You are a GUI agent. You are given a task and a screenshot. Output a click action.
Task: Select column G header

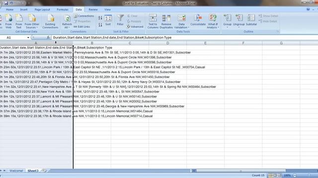281,43
